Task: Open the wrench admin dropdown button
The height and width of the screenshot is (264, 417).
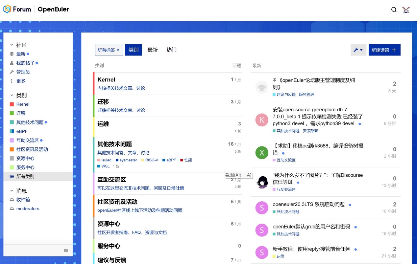Action: coord(358,50)
